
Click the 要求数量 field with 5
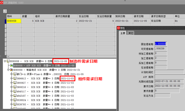(x=167, y=91)
